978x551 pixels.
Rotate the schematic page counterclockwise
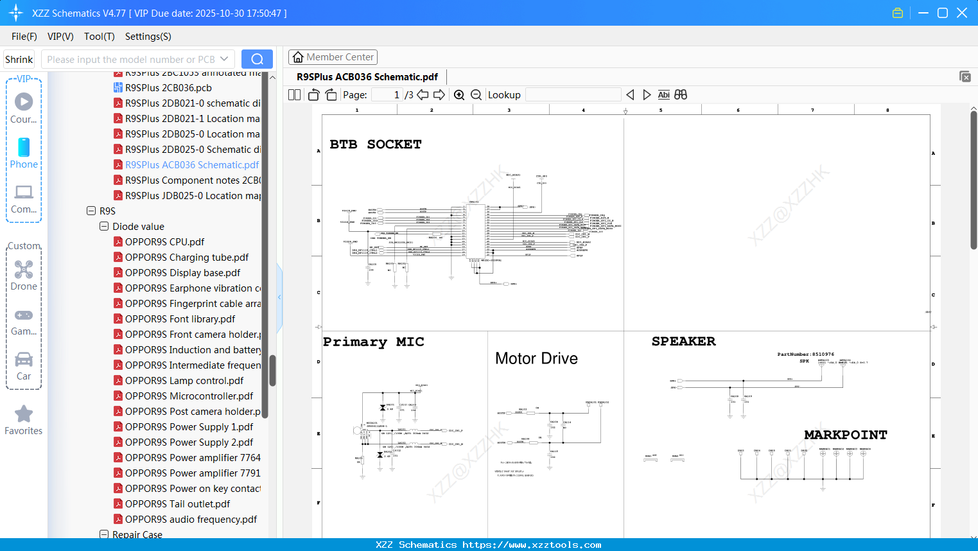click(313, 94)
